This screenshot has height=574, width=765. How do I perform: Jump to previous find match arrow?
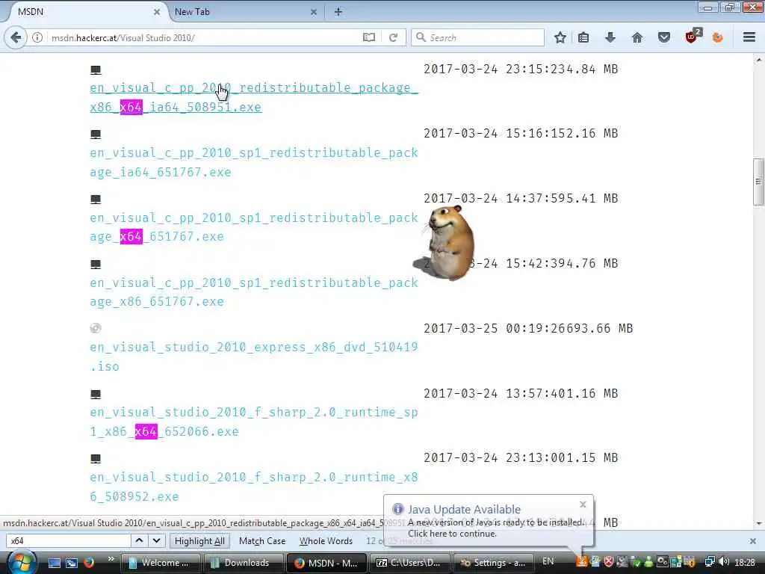pyautogui.click(x=139, y=541)
